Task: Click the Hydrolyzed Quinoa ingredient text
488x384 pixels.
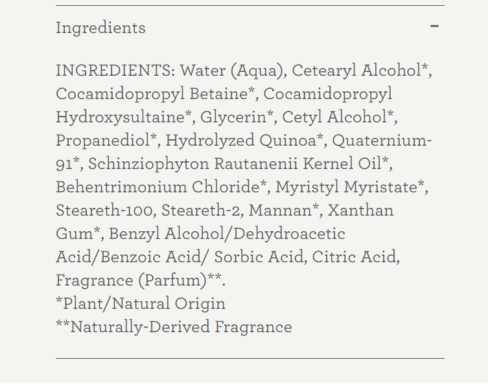Action: [241, 141]
